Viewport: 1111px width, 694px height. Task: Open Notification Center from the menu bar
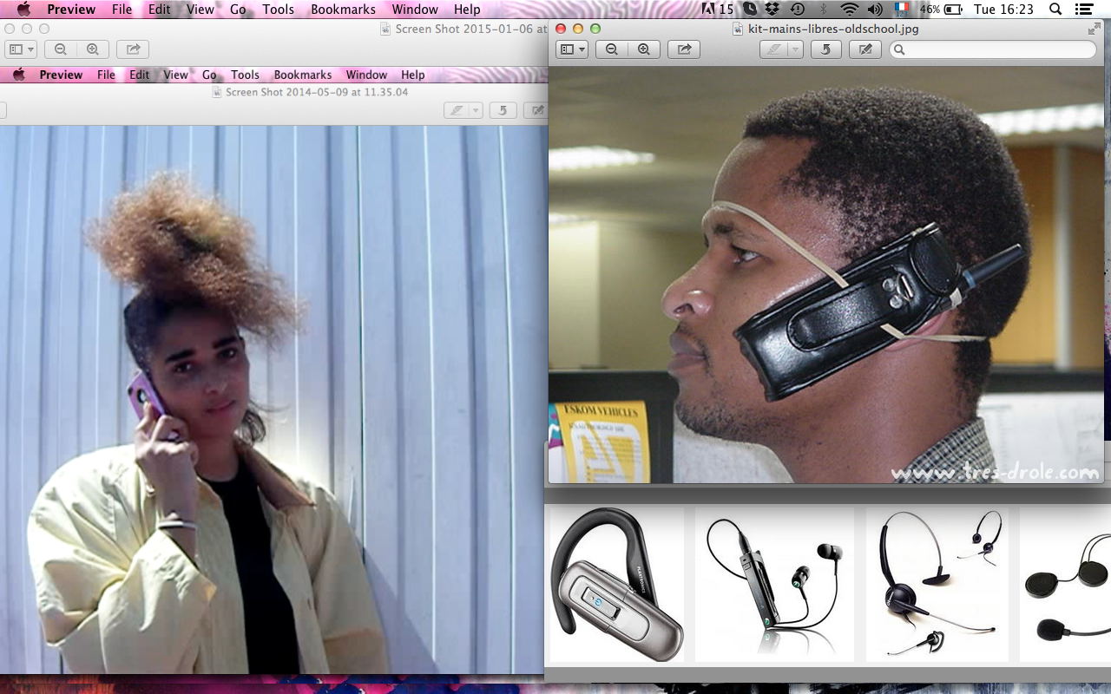pos(1084,10)
